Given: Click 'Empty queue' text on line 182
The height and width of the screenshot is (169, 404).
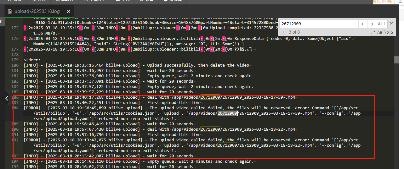Looking at the screenshot, I should coord(160,76).
